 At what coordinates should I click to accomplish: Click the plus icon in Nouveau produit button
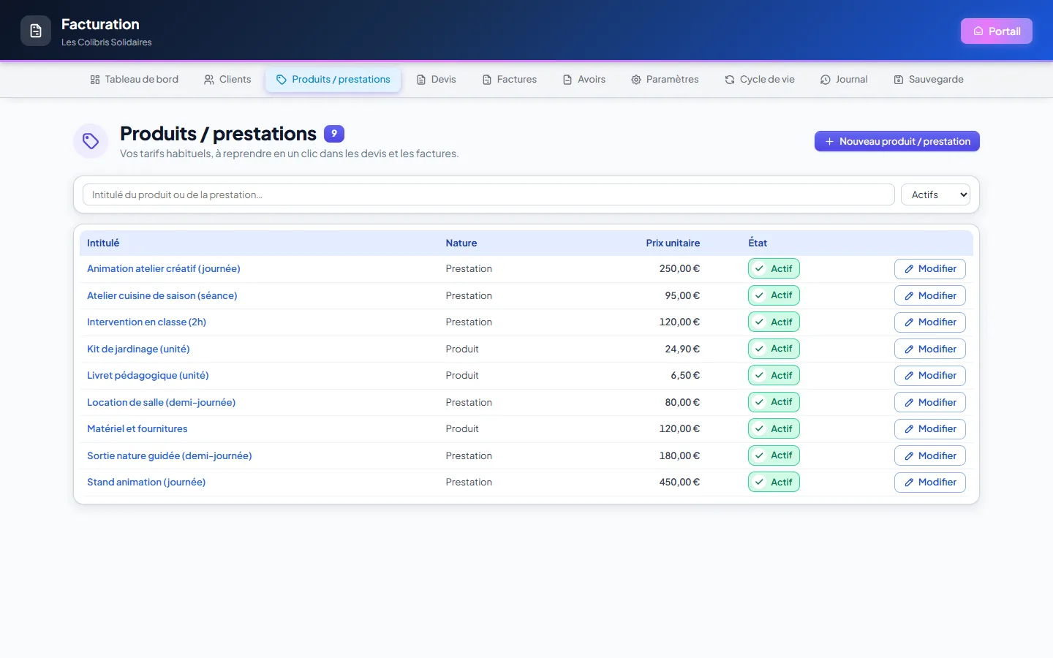829,142
